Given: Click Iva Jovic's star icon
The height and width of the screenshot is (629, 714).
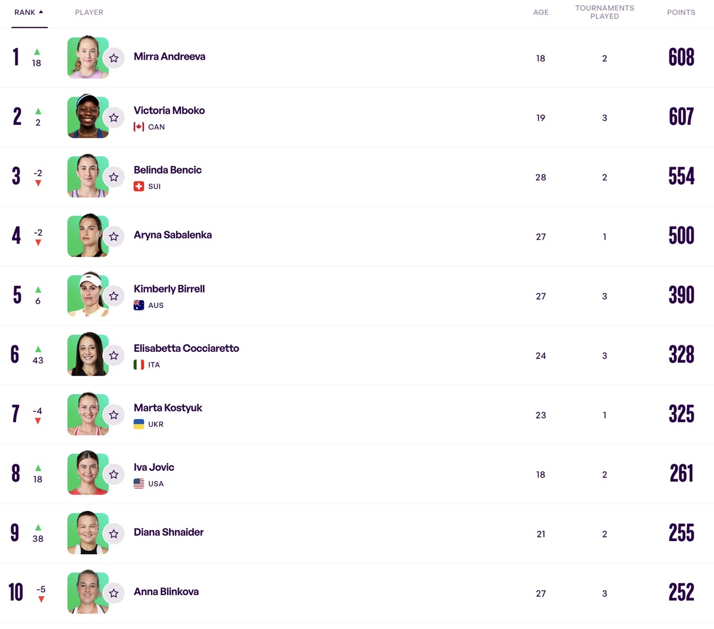Looking at the screenshot, I should [114, 474].
